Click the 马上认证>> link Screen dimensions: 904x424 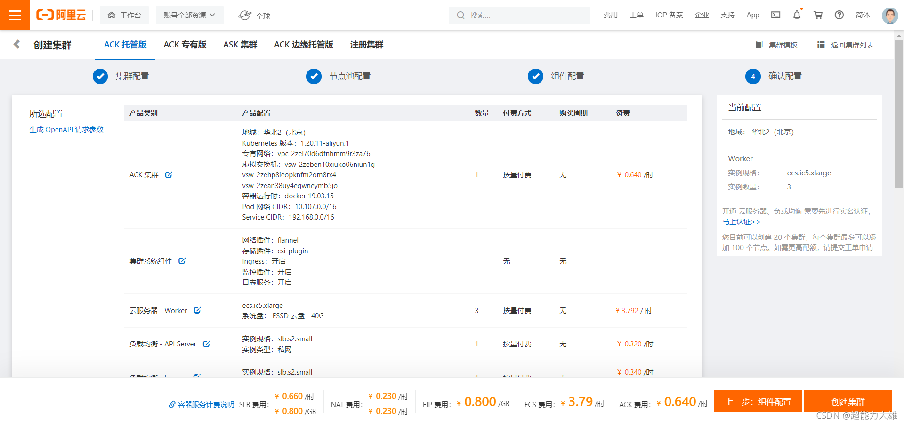[741, 222]
